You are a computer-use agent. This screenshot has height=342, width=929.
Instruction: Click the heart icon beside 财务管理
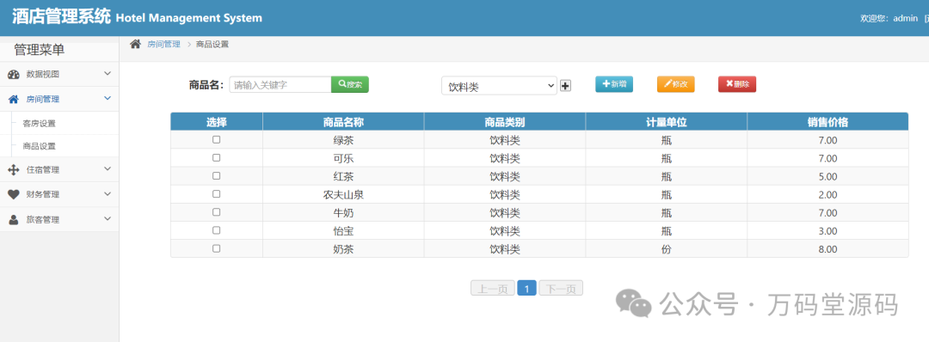tap(14, 194)
